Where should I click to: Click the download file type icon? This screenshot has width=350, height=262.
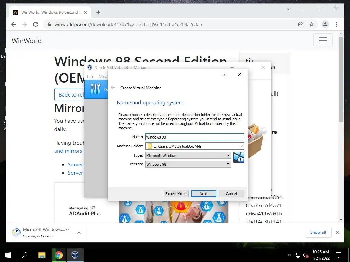tap(16, 232)
